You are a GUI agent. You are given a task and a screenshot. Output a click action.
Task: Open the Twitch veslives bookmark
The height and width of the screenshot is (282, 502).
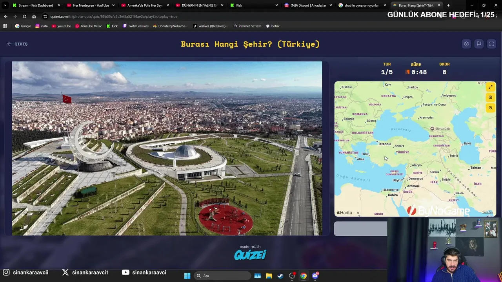(x=136, y=26)
